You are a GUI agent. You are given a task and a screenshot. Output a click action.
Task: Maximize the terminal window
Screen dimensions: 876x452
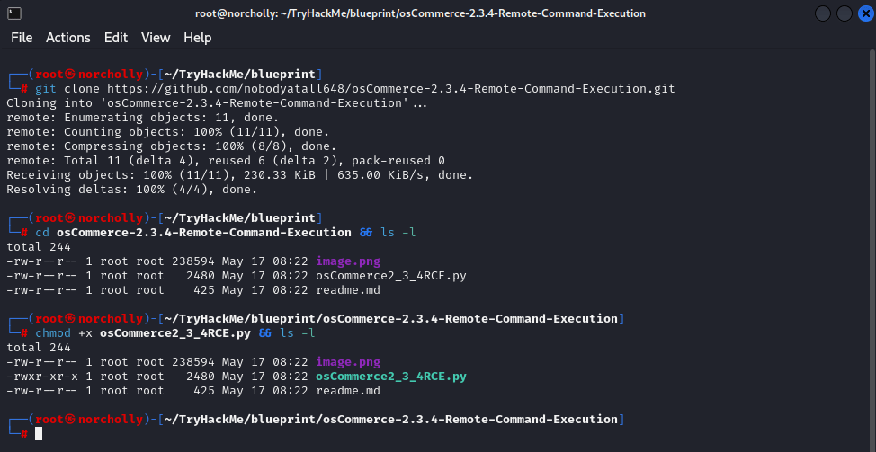pyautogui.click(x=844, y=13)
